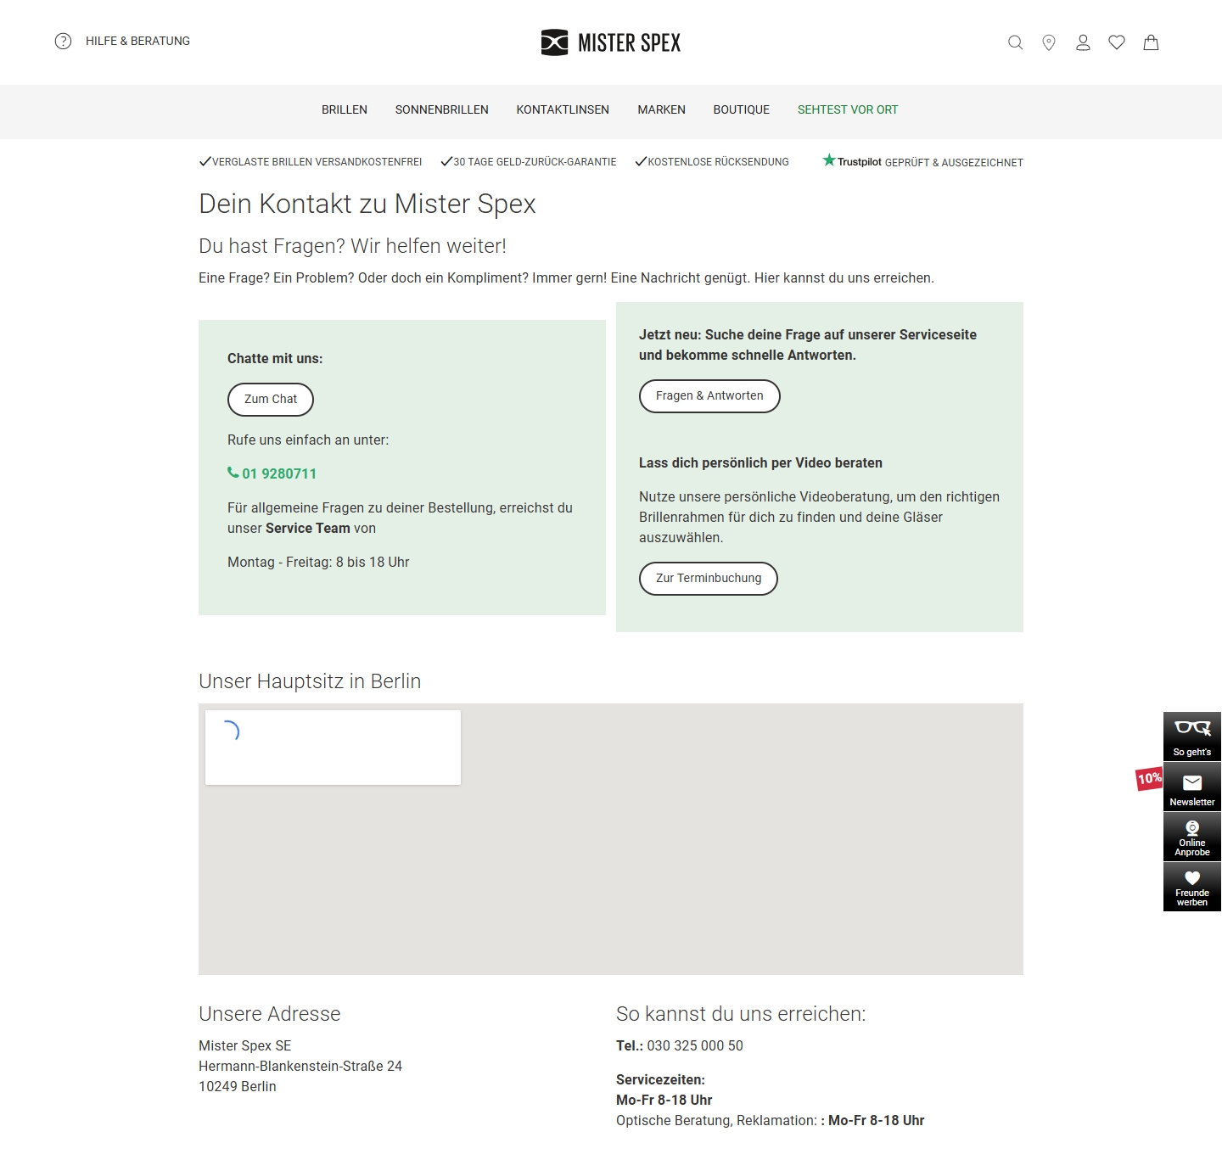Click the 10% discount badge

pyautogui.click(x=1149, y=778)
